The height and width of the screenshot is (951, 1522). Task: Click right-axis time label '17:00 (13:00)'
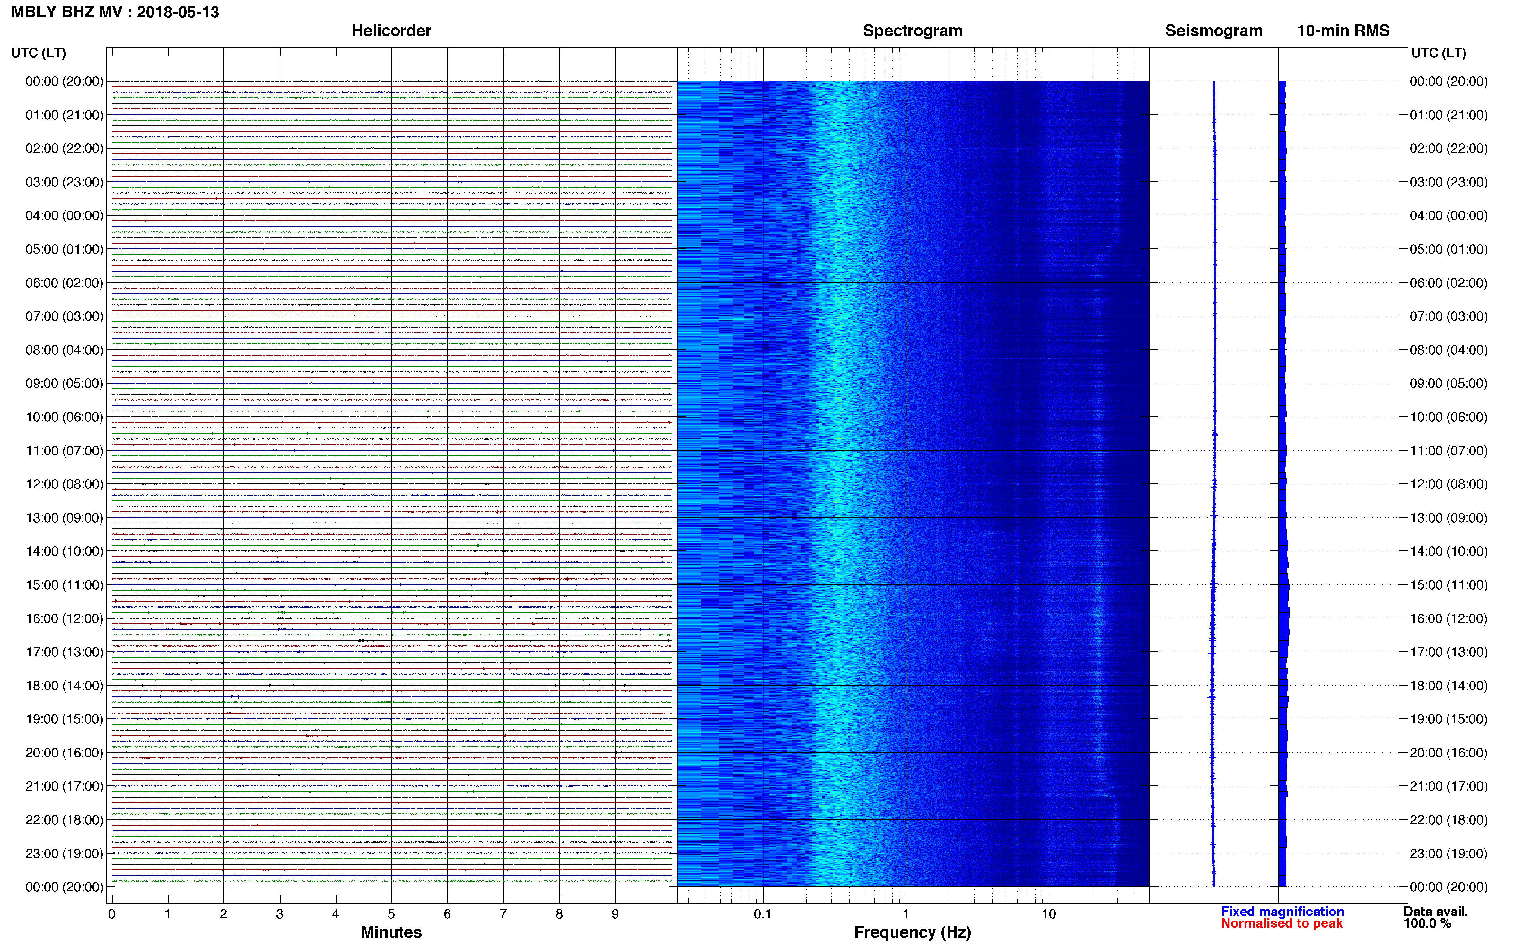coord(1449,652)
